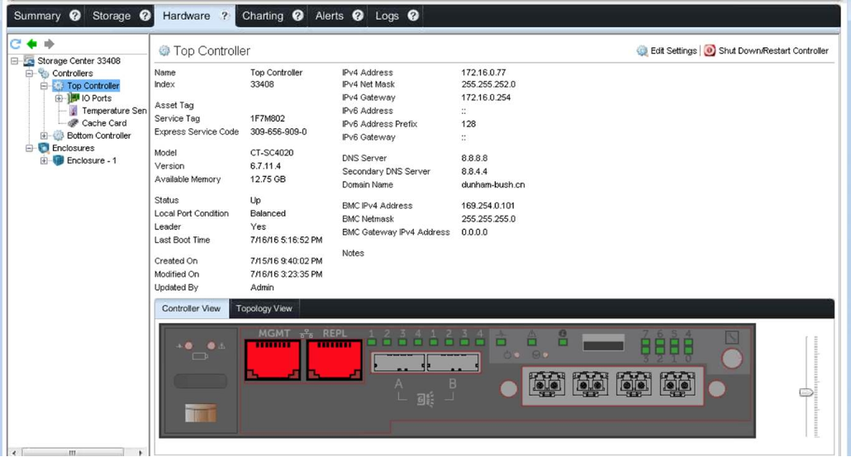Select Cache Card in the tree
The width and height of the screenshot is (851, 457).
pos(104,123)
